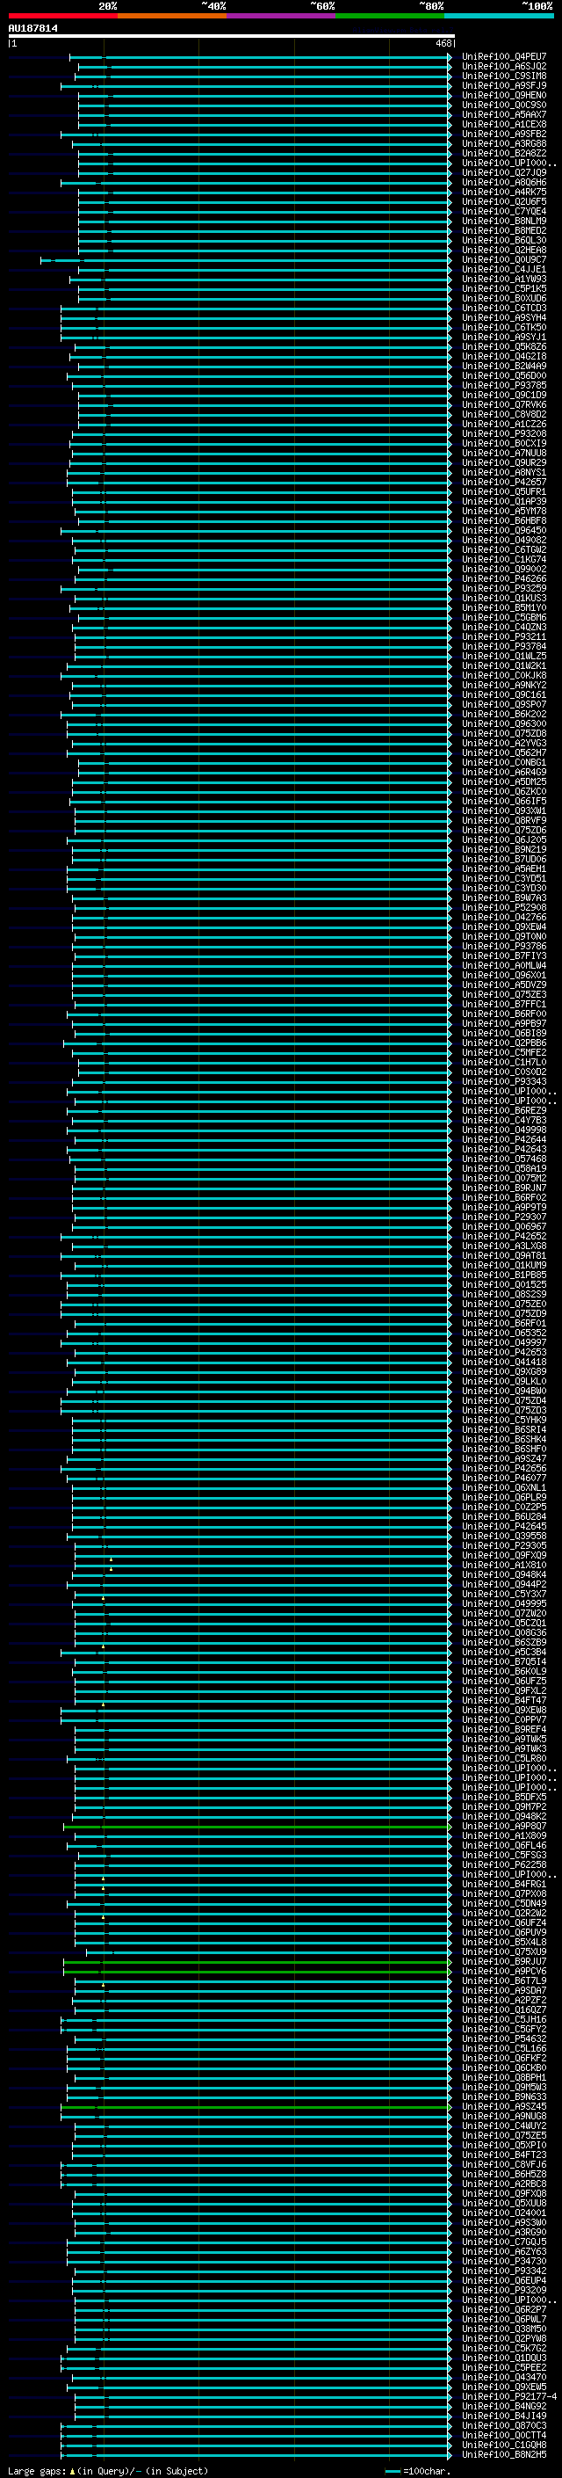Viewport: 562px width, 2478px height.
Task: Select hit label UniRef100_Q6CKB0
Action: coord(503,2067)
